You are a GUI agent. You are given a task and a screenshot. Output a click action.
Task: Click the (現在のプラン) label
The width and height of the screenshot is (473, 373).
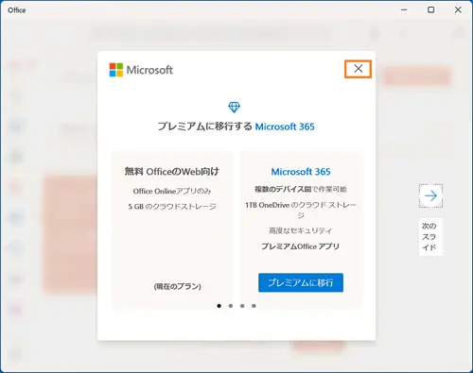(x=178, y=286)
